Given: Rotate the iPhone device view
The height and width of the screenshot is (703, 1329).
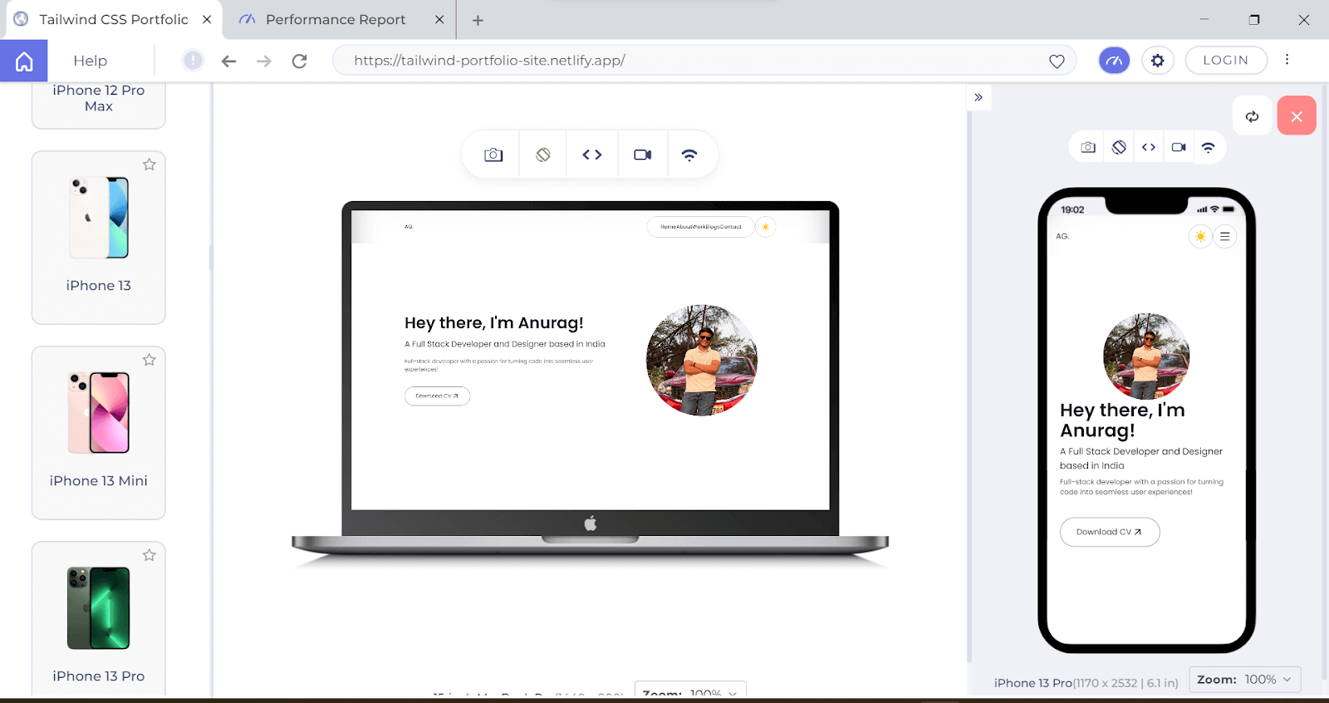Looking at the screenshot, I should click(1119, 147).
